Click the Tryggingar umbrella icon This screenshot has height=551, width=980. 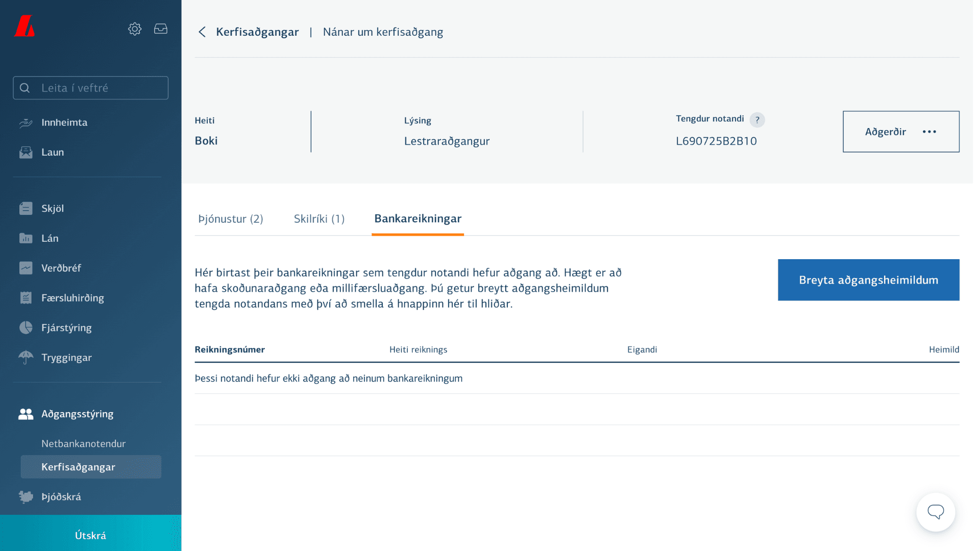click(26, 358)
